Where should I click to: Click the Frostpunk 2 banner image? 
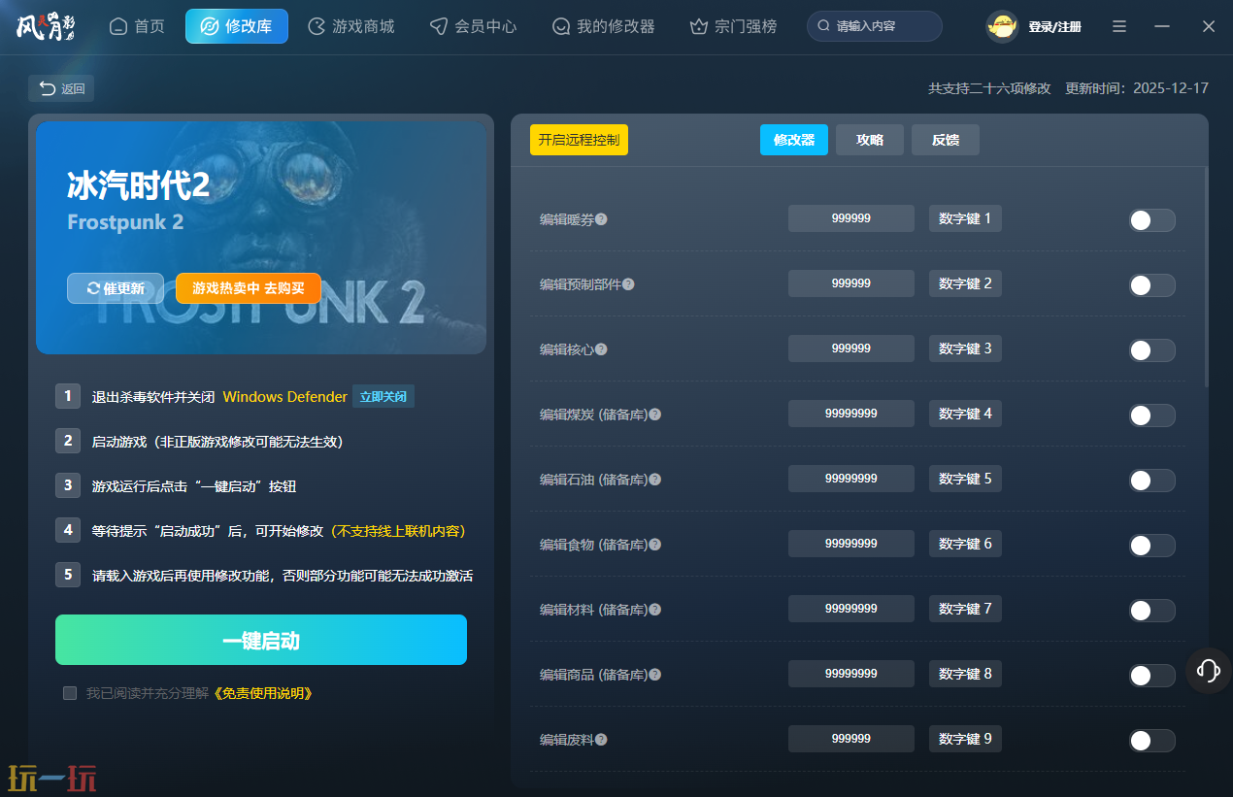pyautogui.click(x=261, y=238)
